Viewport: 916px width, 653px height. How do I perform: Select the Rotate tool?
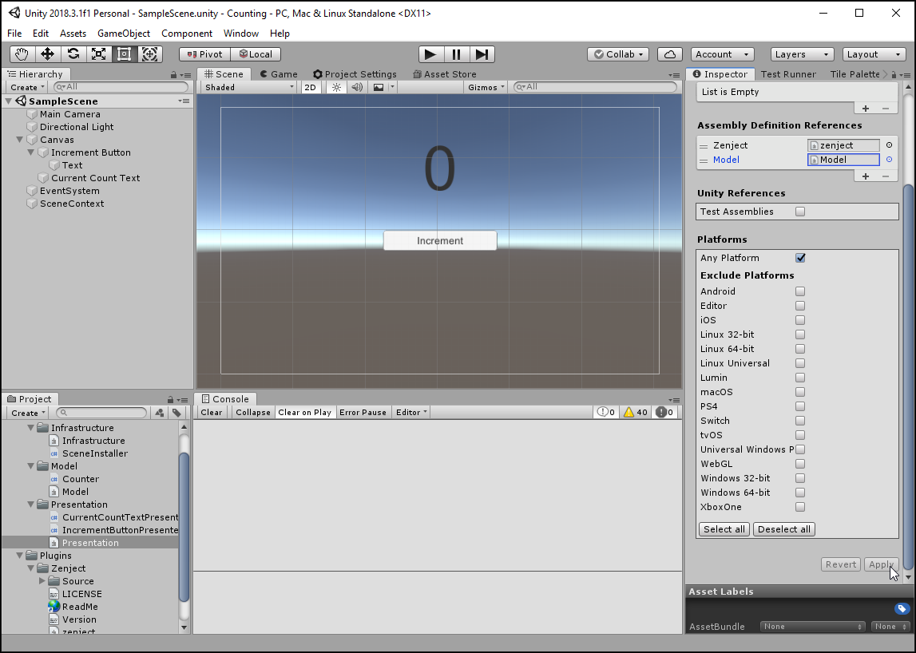pos(73,53)
